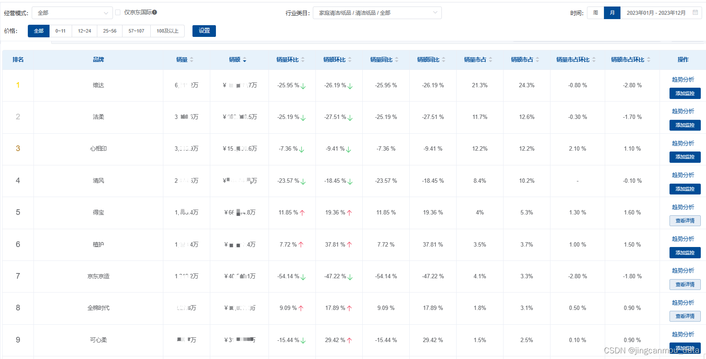Click 植护 销额环比 value 37.81 %
This screenshot has width=706, height=359.
(335, 244)
